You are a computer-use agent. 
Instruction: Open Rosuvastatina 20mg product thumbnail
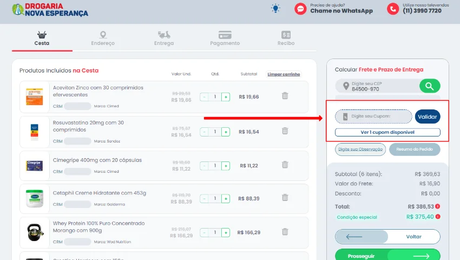(34, 132)
